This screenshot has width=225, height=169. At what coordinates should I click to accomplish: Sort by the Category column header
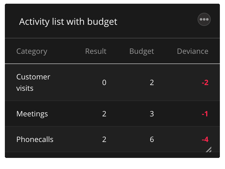click(x=32, y=51)
